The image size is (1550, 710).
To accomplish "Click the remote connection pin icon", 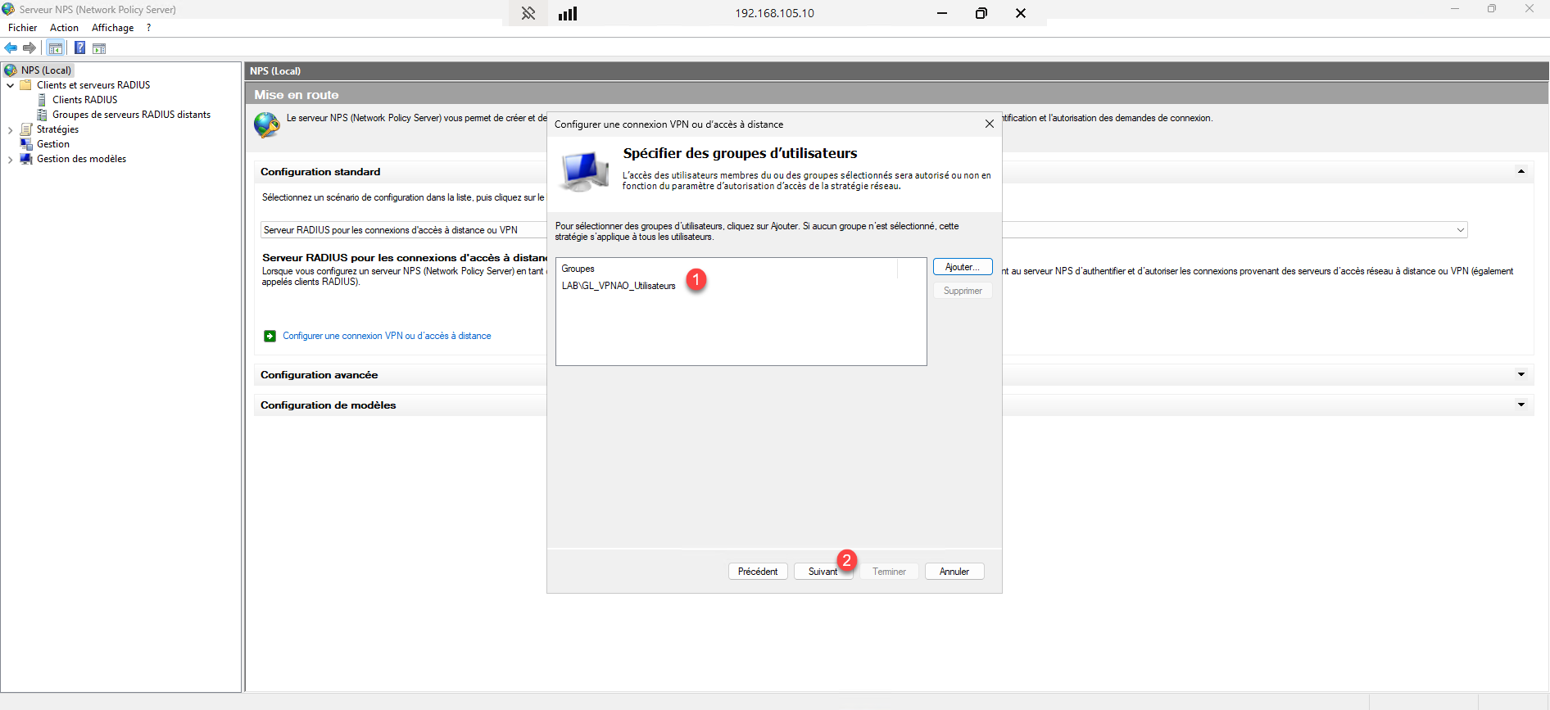I will coord(528,13).
